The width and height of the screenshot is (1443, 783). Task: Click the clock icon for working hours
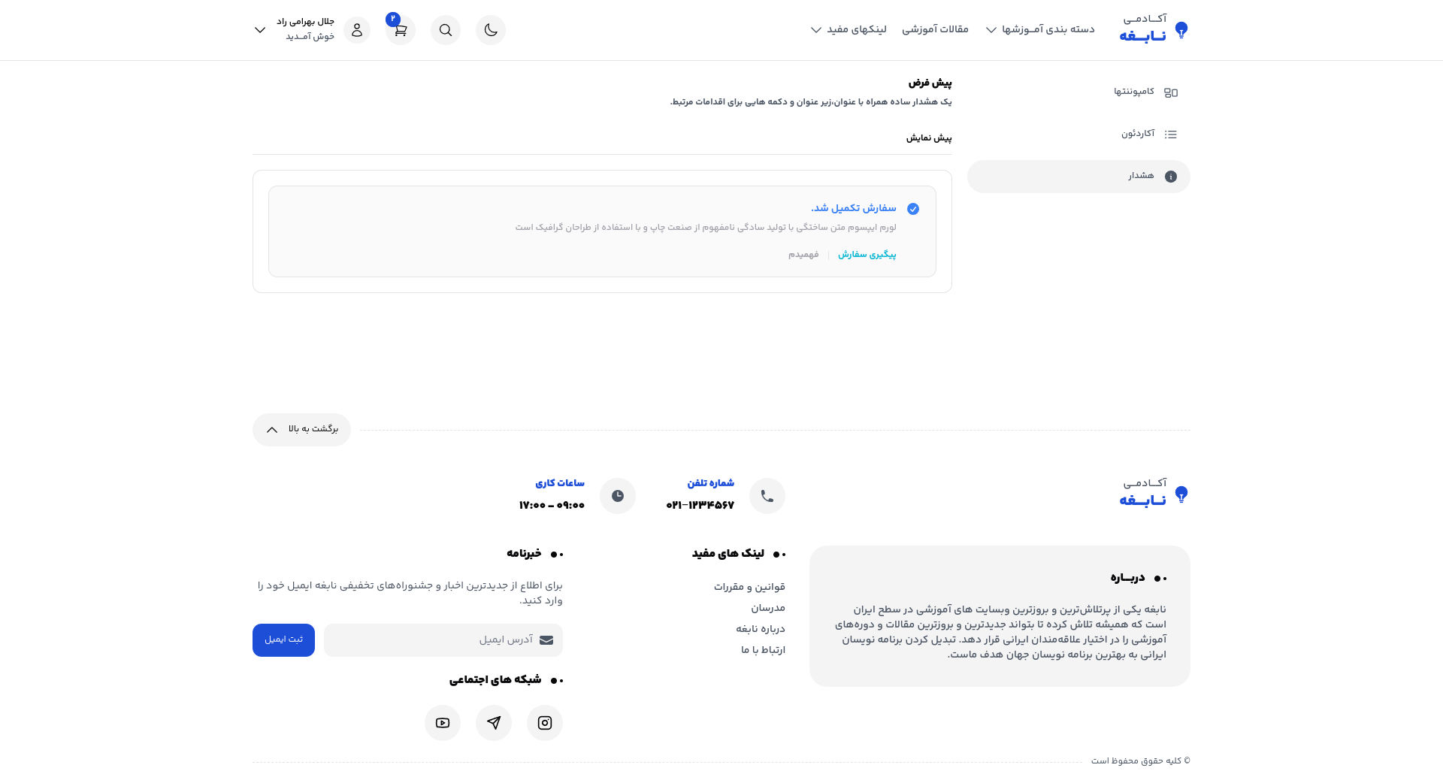[618, 496]
